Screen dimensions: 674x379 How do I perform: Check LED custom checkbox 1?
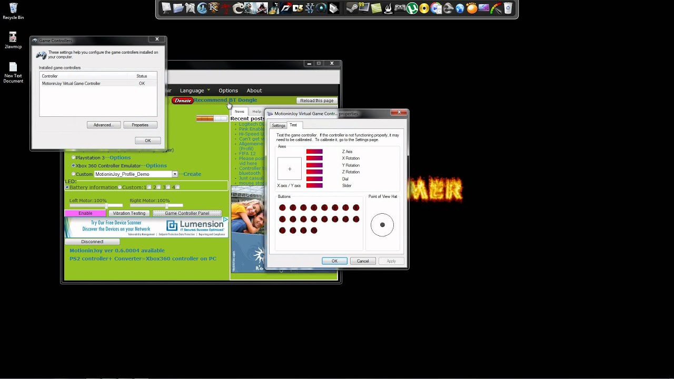click(x=149, y=187)
